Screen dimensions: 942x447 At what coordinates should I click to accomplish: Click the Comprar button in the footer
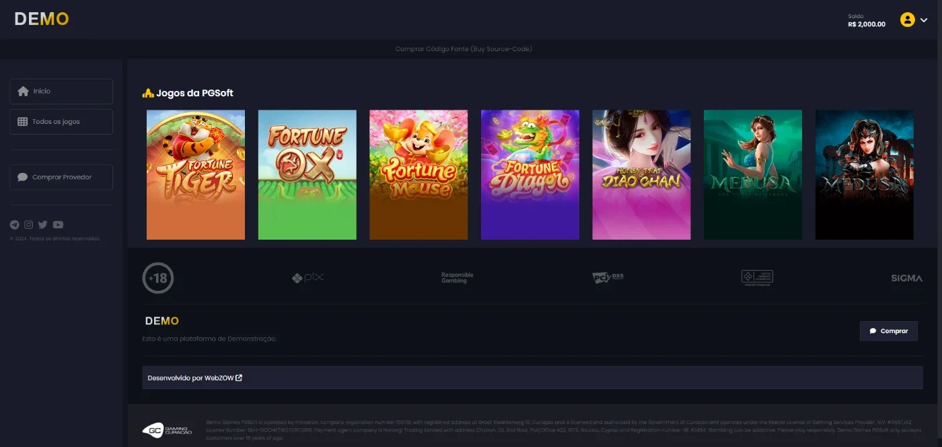tap(889, 331)
